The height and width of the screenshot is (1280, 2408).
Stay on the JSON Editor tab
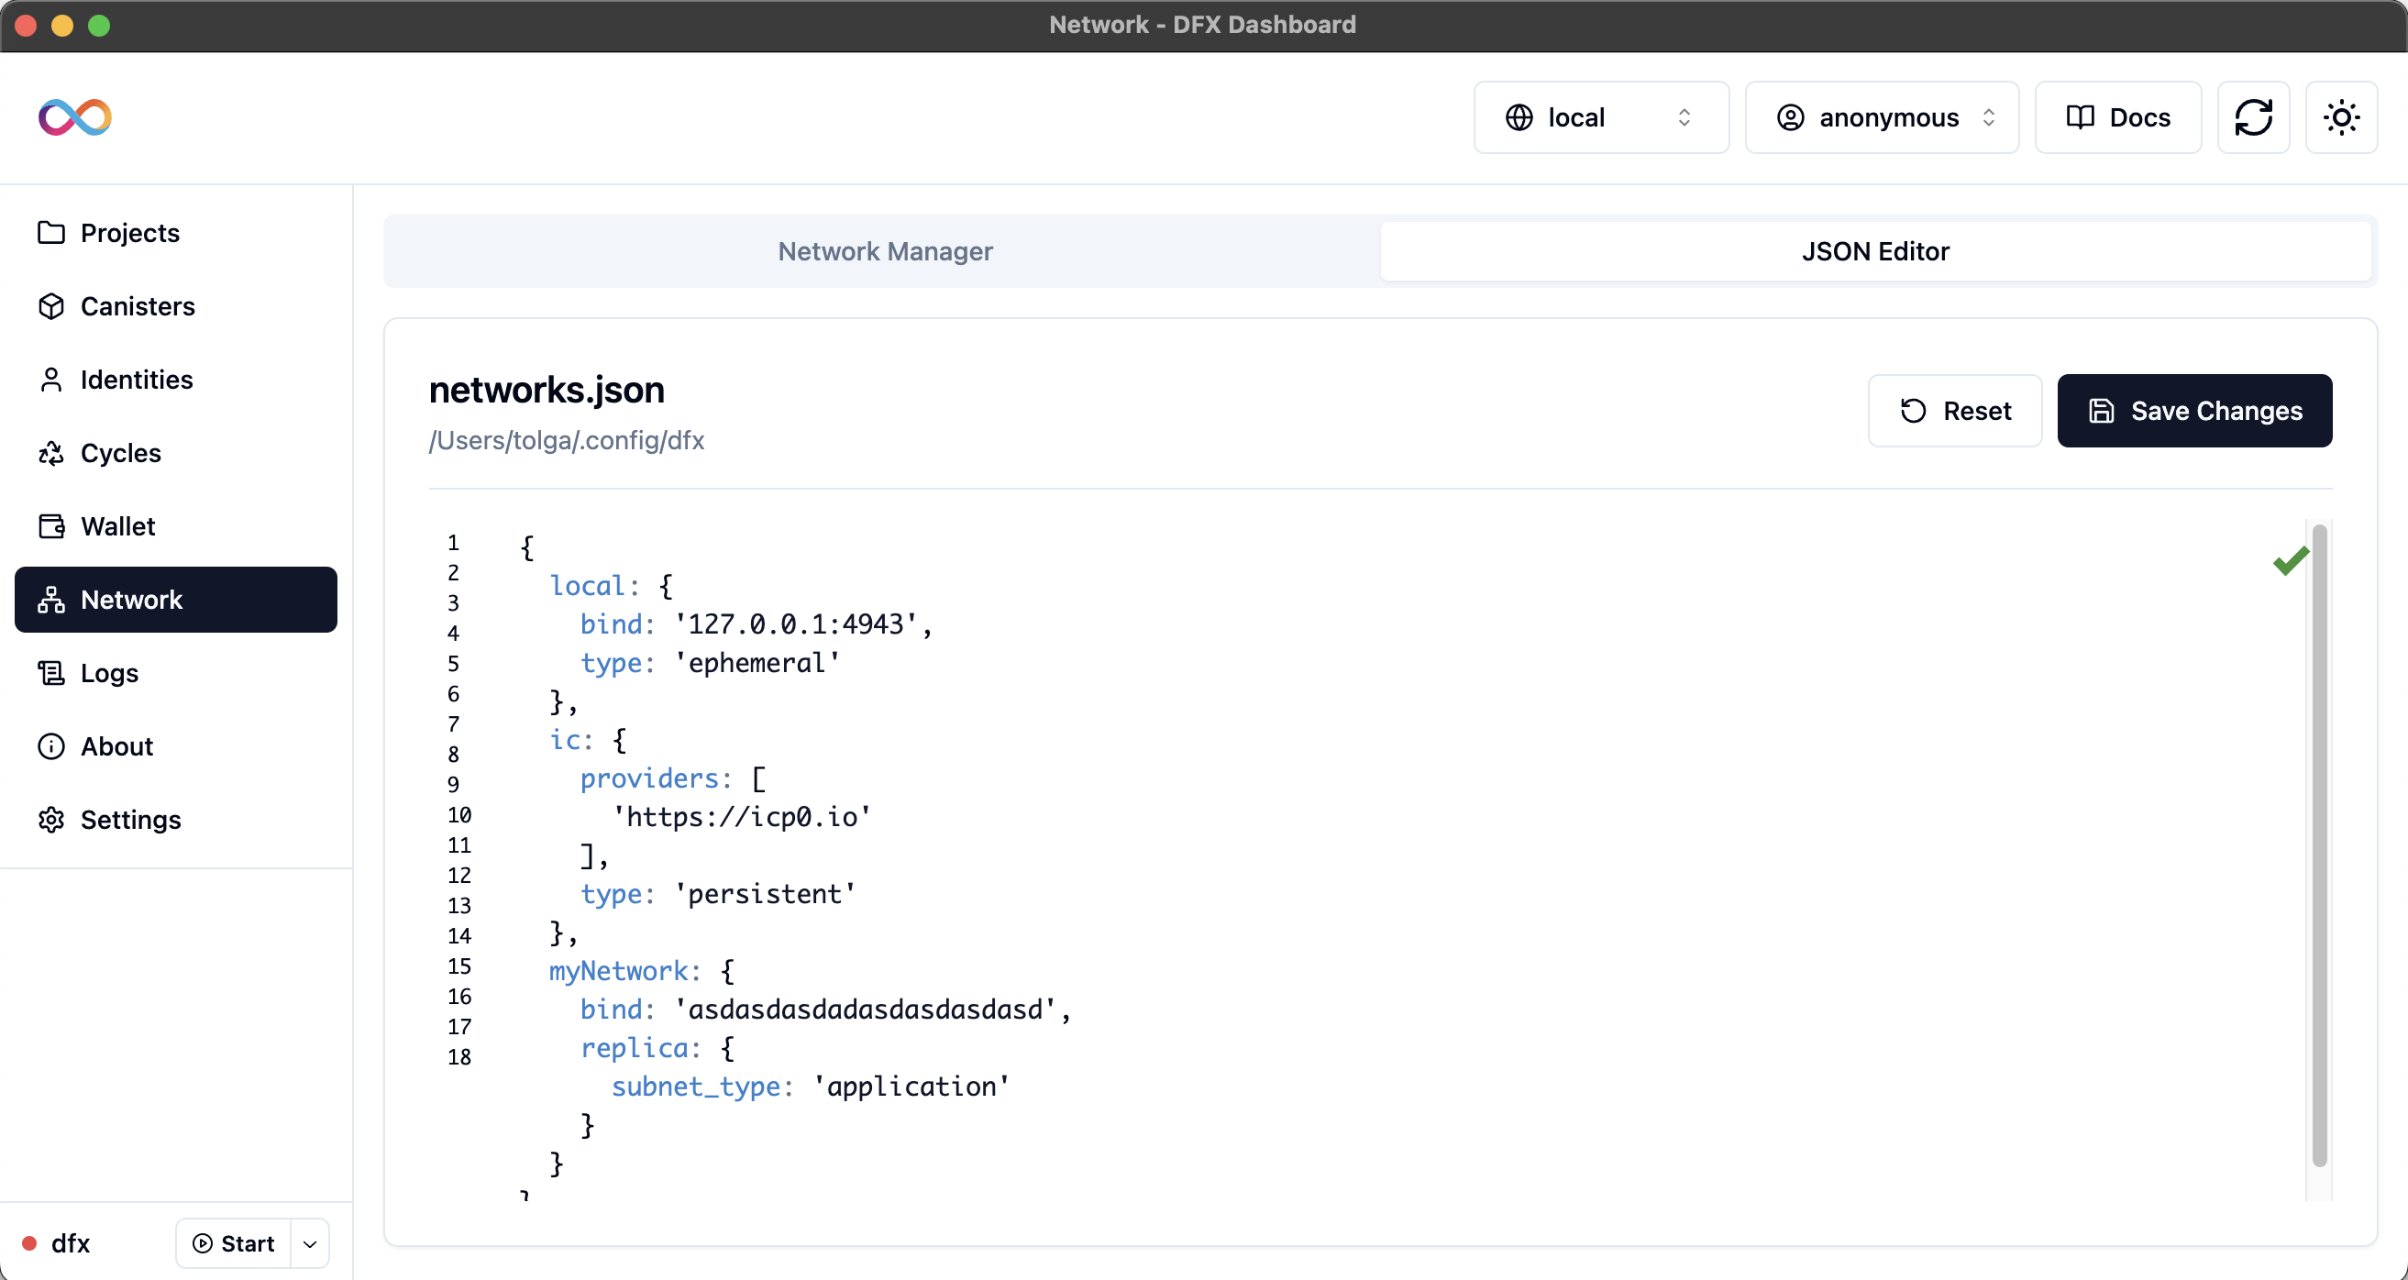point(1875,250)
